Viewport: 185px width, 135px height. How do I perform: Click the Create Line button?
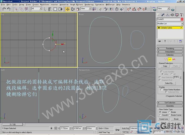tap(164, 119)
